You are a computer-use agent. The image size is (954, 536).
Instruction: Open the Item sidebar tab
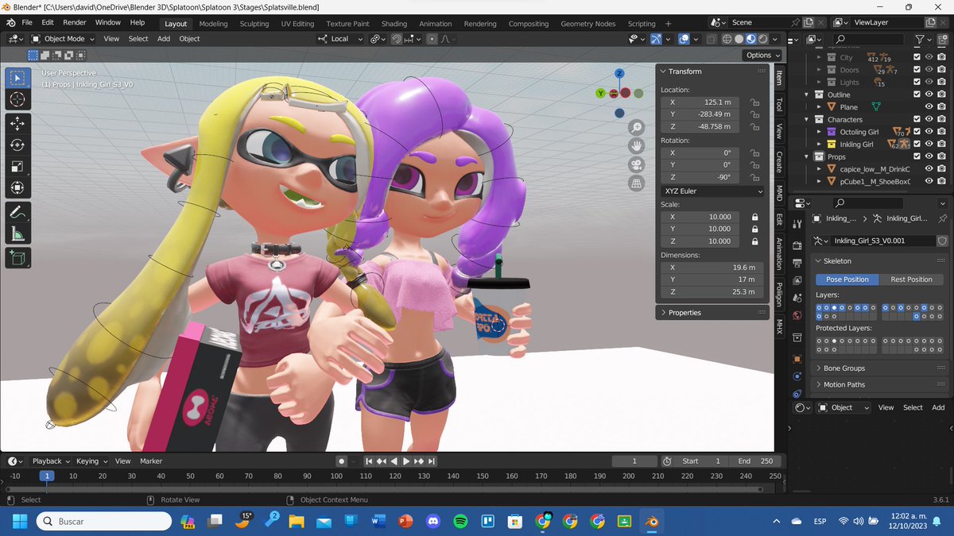click(779, 78)
